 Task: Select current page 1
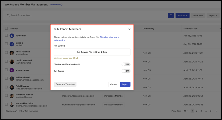pyautogui.click(x=192, y=111)
